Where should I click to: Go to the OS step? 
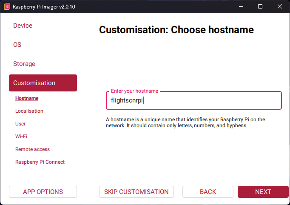coord(17,45)
